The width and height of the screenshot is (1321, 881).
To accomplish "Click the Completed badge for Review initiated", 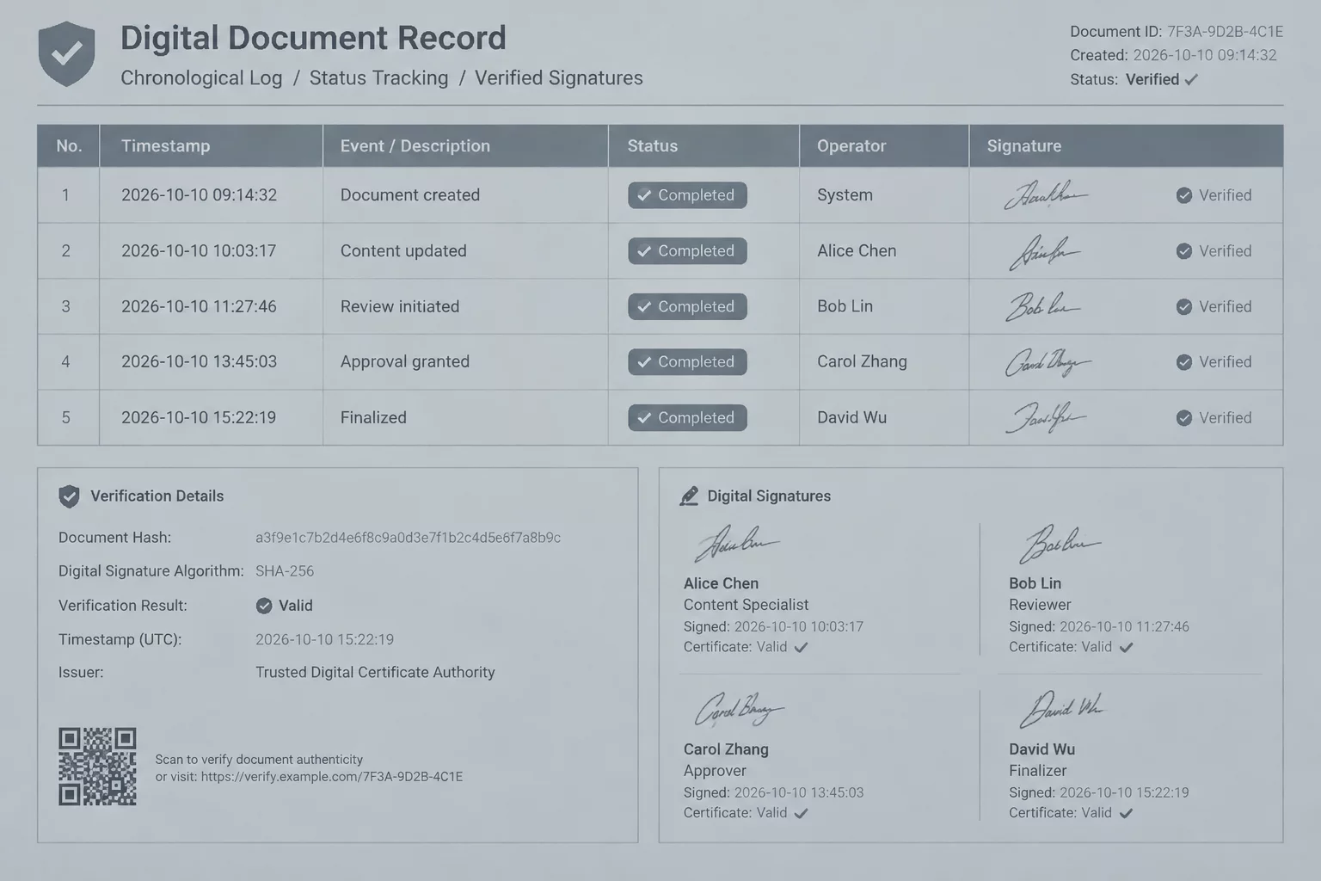I will (687, 307).
